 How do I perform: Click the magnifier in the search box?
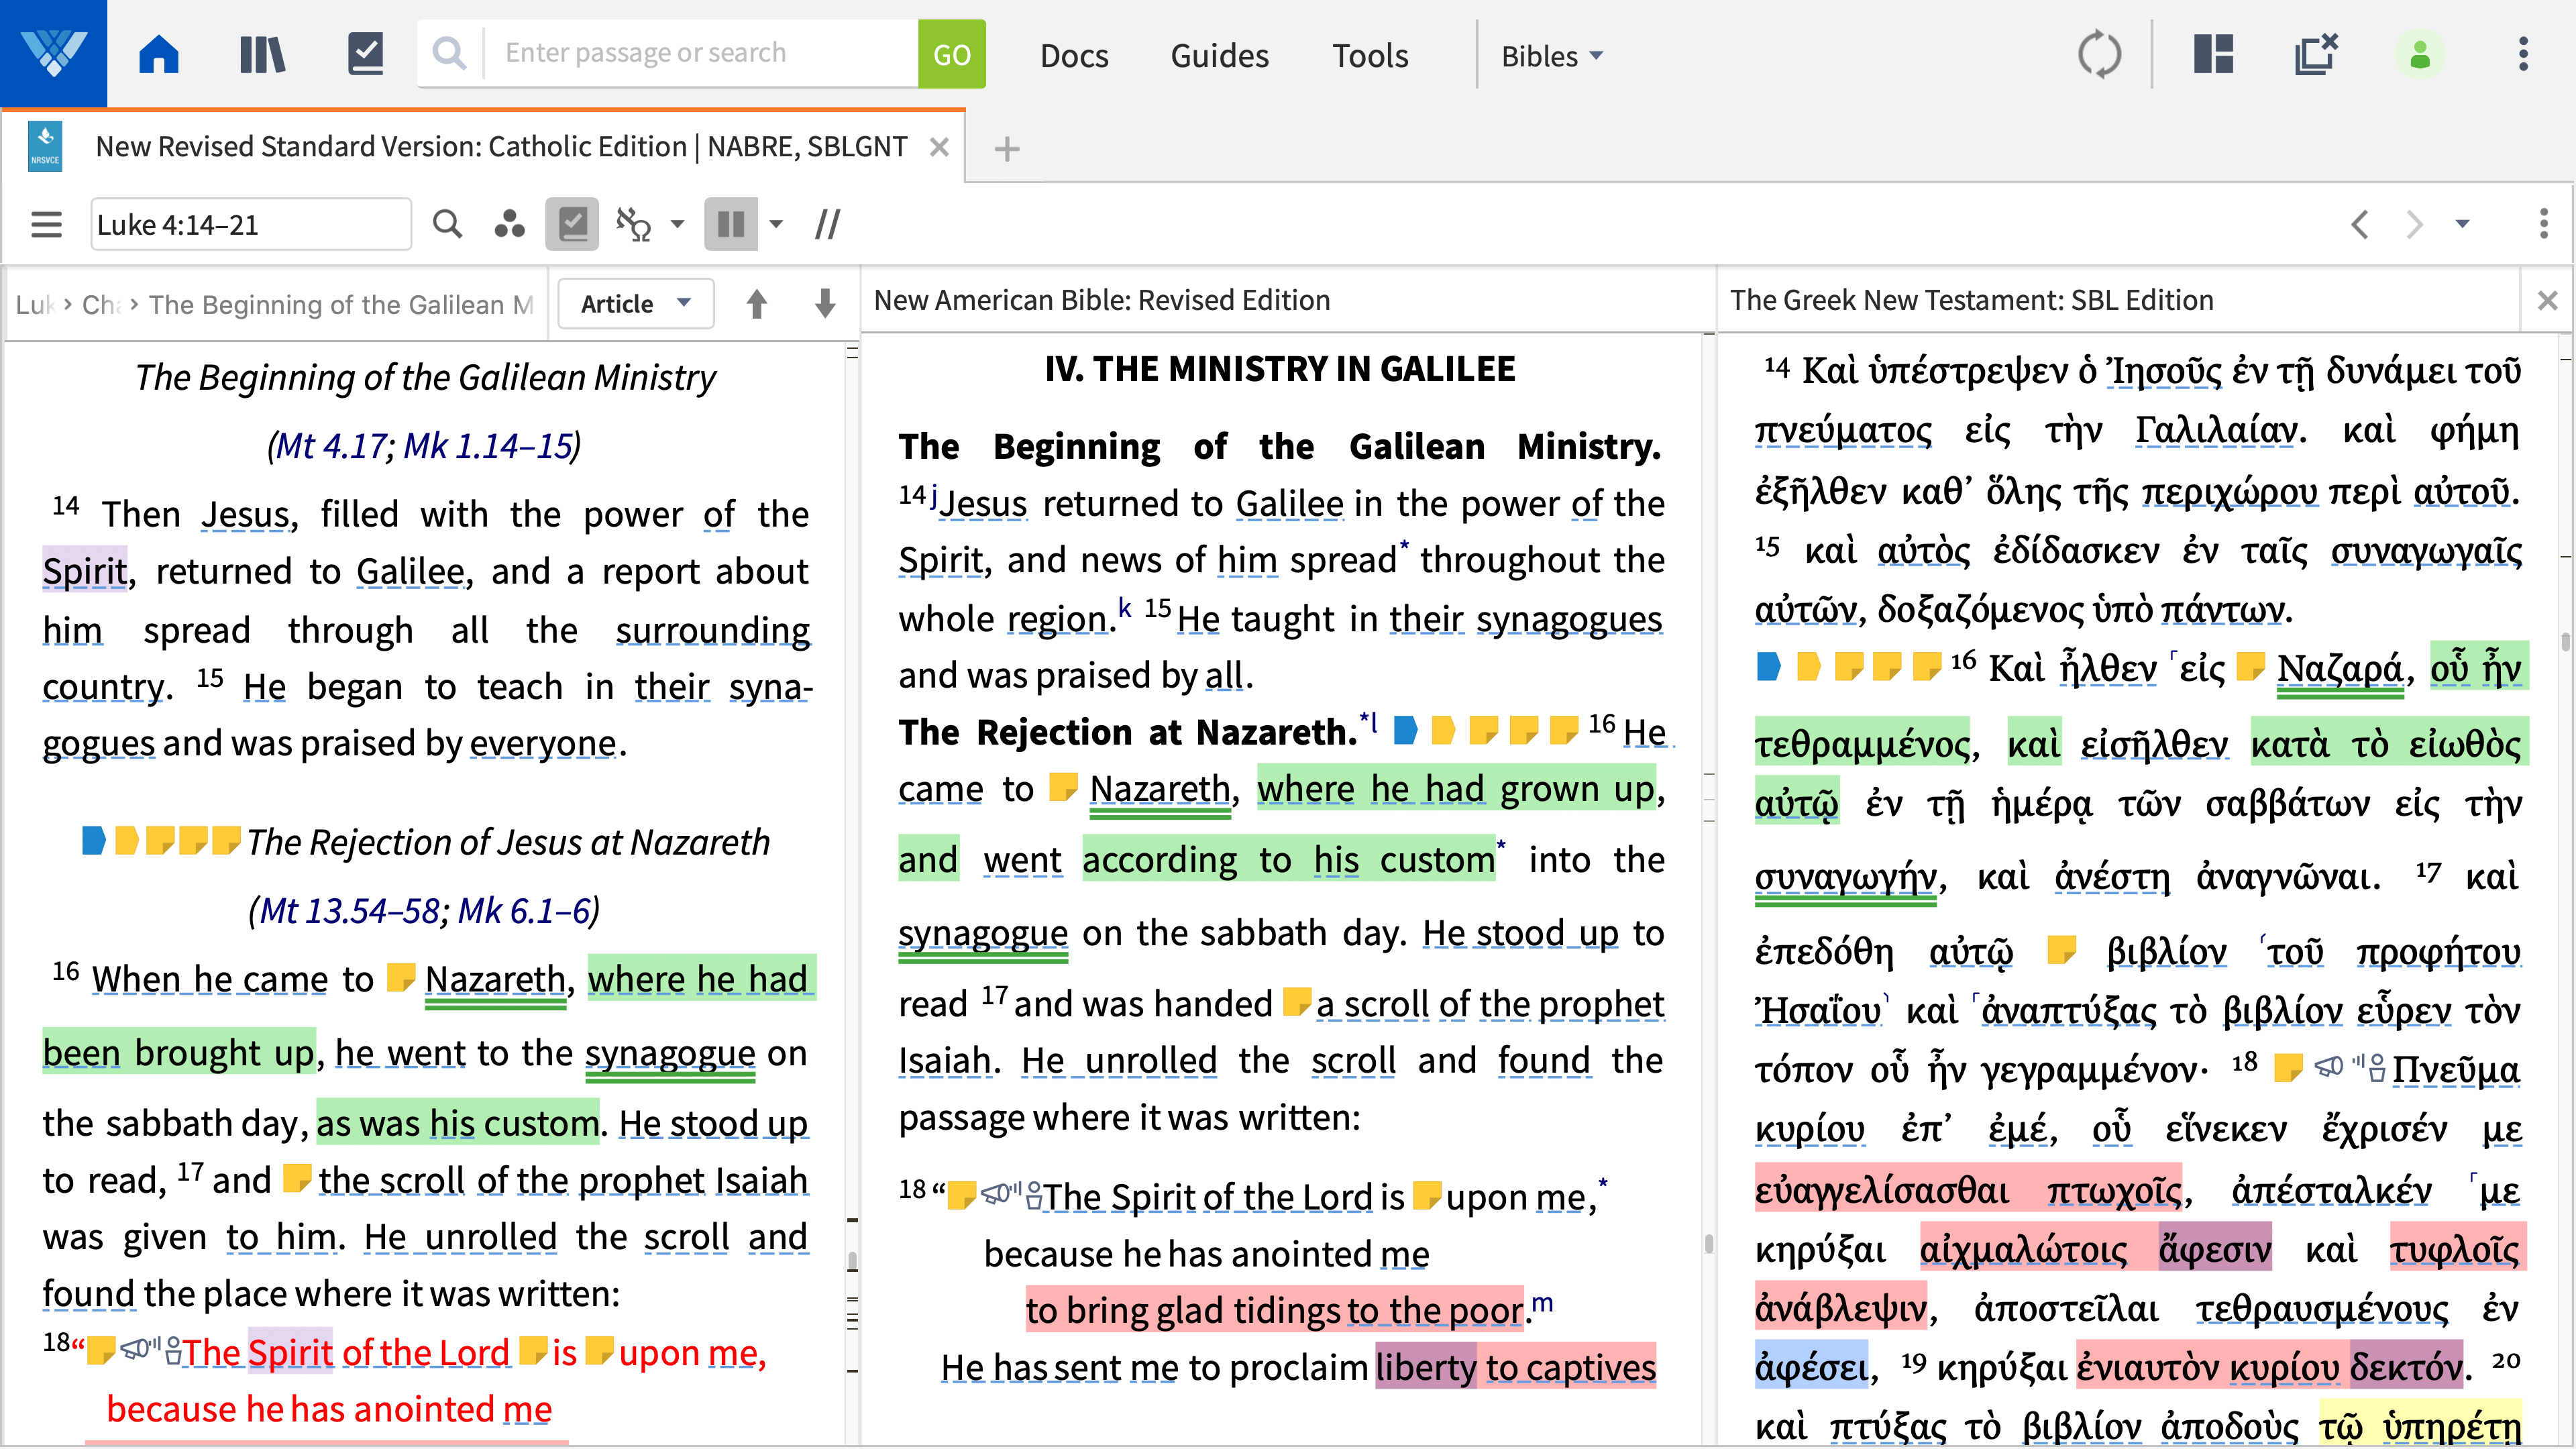(x=450, y=53)
